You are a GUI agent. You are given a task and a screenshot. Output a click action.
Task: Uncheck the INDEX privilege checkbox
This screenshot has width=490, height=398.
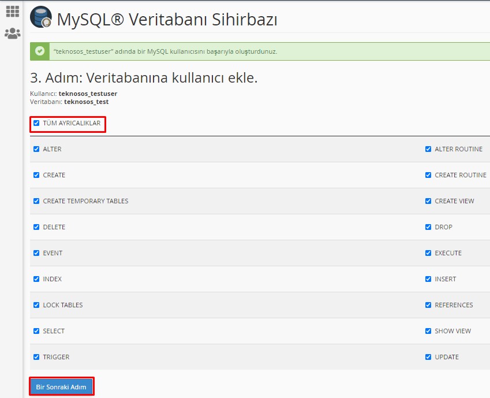click(36, 279)
